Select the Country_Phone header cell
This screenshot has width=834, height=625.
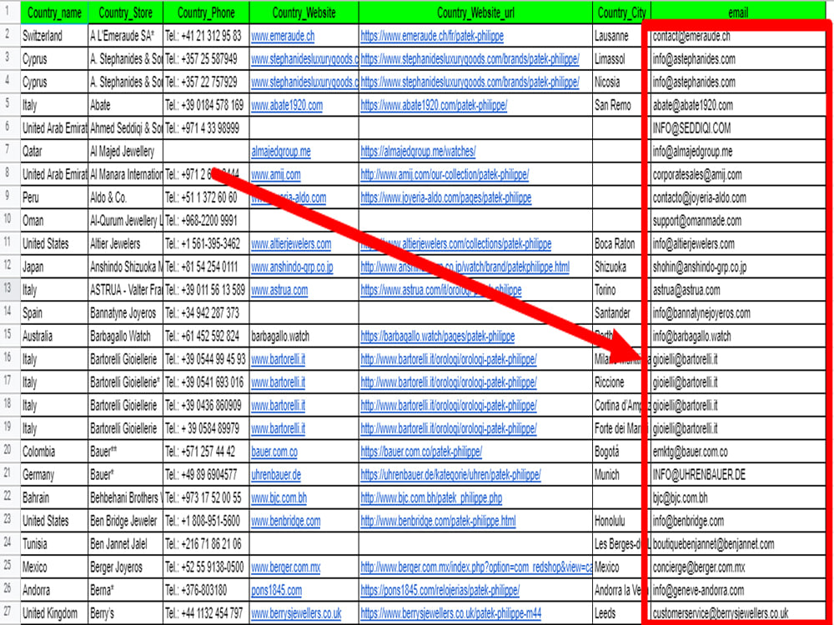click(206, 12)
